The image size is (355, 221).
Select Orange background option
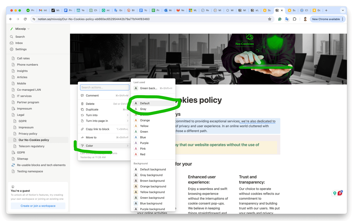(153, 186)
